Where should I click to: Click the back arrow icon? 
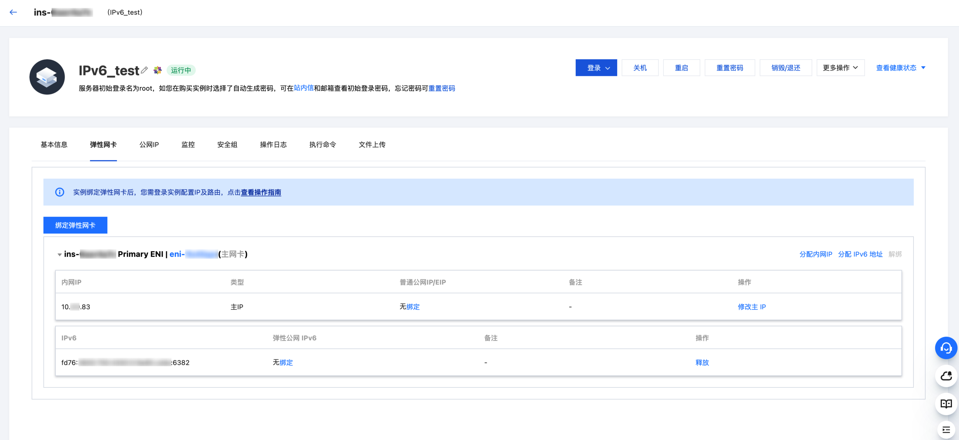[13, 12]
